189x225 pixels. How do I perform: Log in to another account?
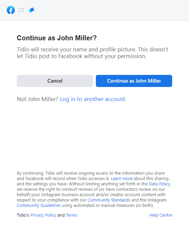point(93,99)
